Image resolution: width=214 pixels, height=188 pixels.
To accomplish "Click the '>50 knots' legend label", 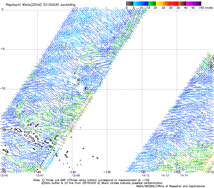I will (206, 8).
